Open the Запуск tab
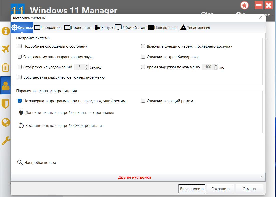Screen dimensions: 276x197 click(104, 27)
